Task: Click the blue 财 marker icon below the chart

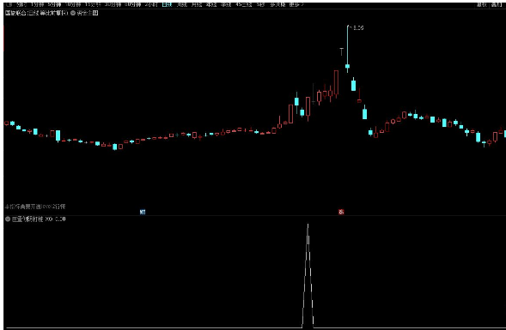Action: (x=143, y=212)
